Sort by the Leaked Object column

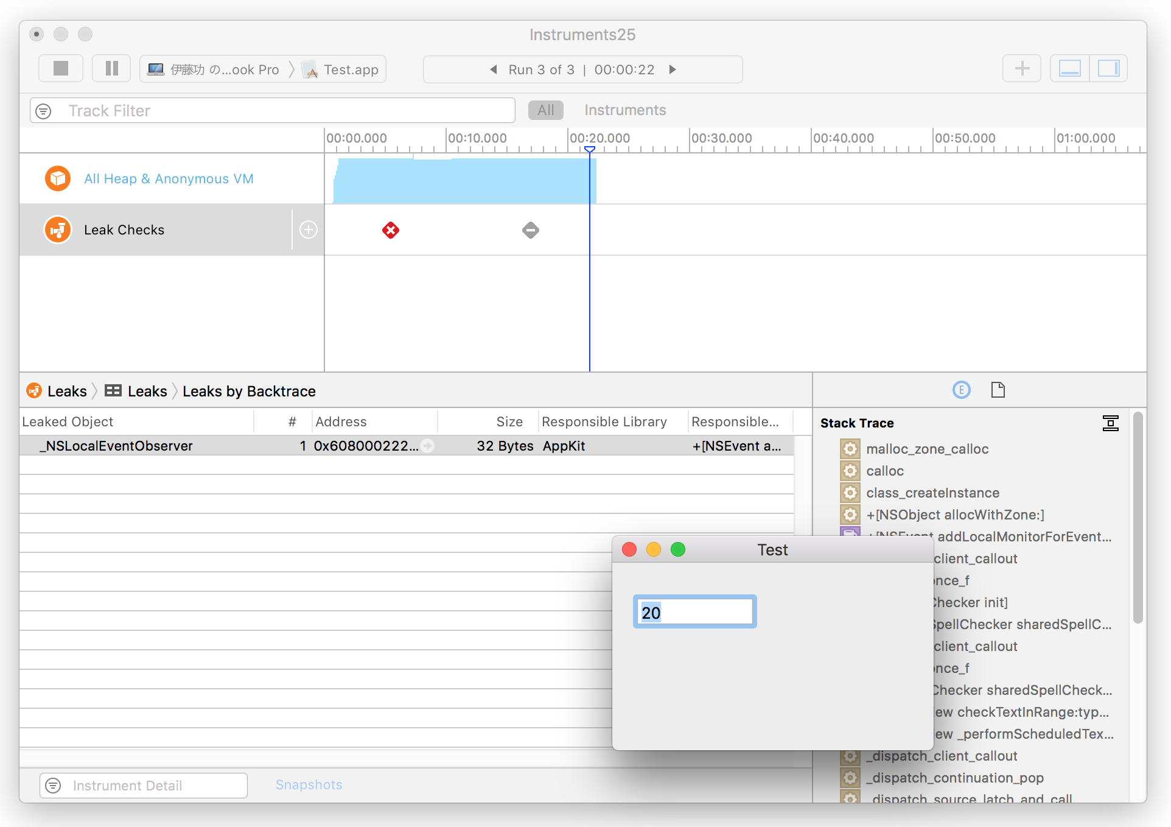137,421
